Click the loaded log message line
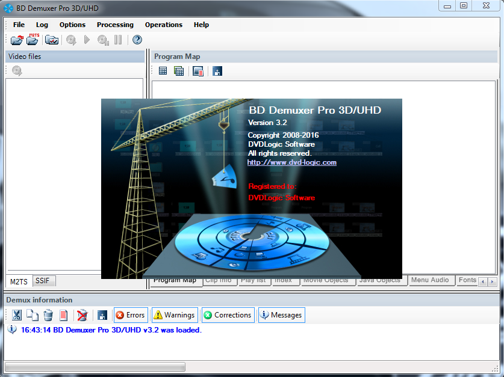Image resolution: width=504 pixels, height=377 pixels. [111, 330]
